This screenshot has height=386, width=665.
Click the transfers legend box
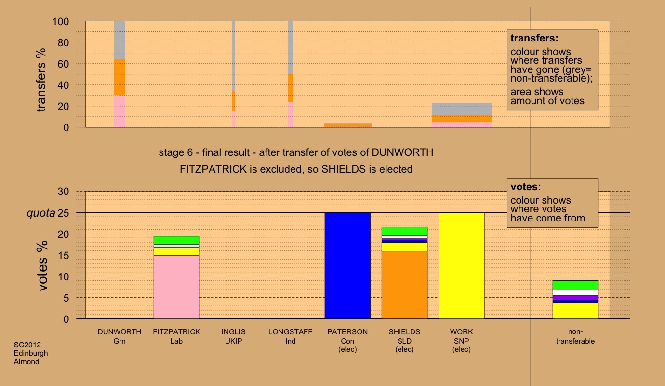(x=552, y=70)
